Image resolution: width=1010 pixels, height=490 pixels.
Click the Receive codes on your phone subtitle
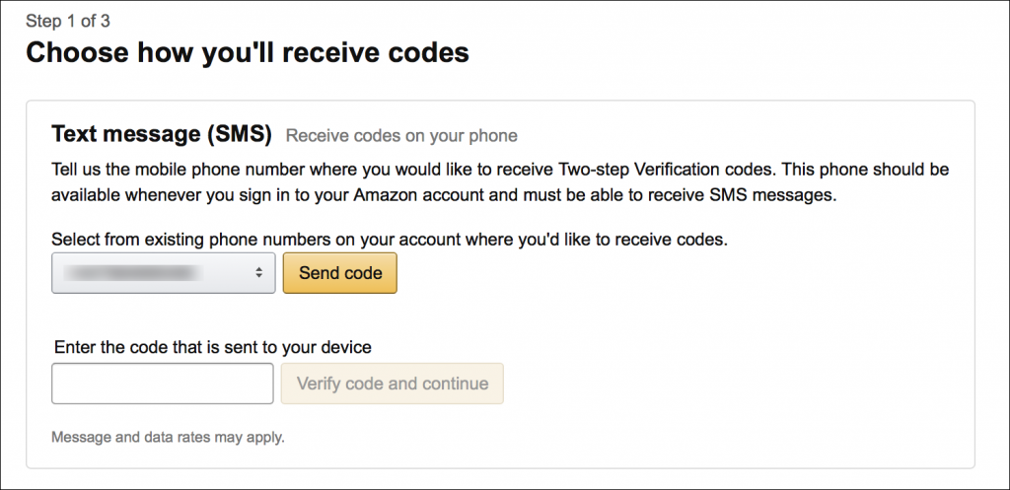click(401, 136)
